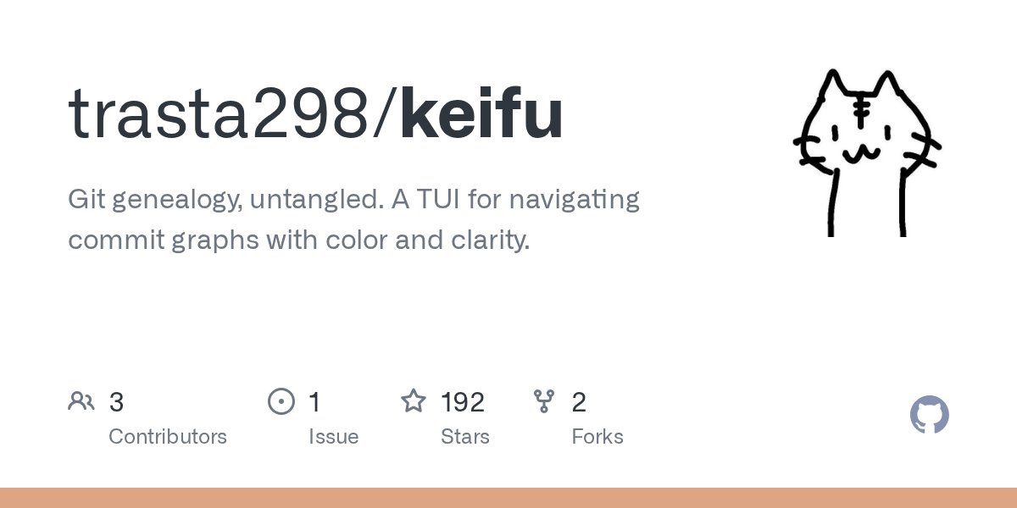
Task: Click the Contributors people icon
Action: (81, 401)
